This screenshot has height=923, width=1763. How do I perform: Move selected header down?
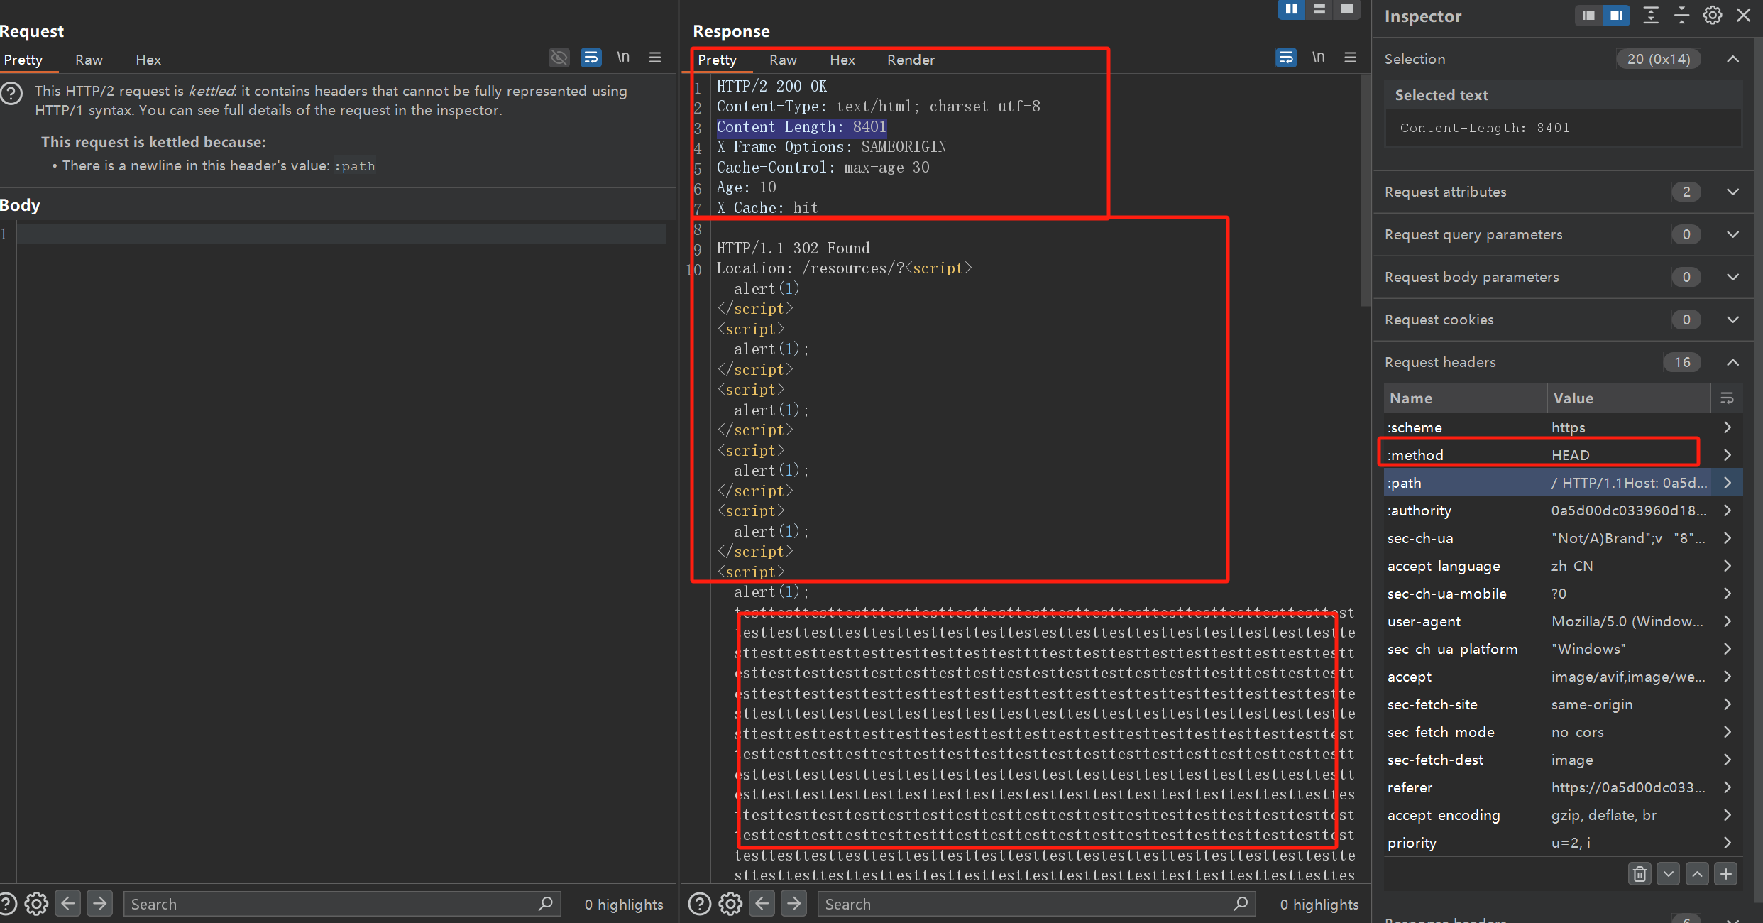point(1669,874)
